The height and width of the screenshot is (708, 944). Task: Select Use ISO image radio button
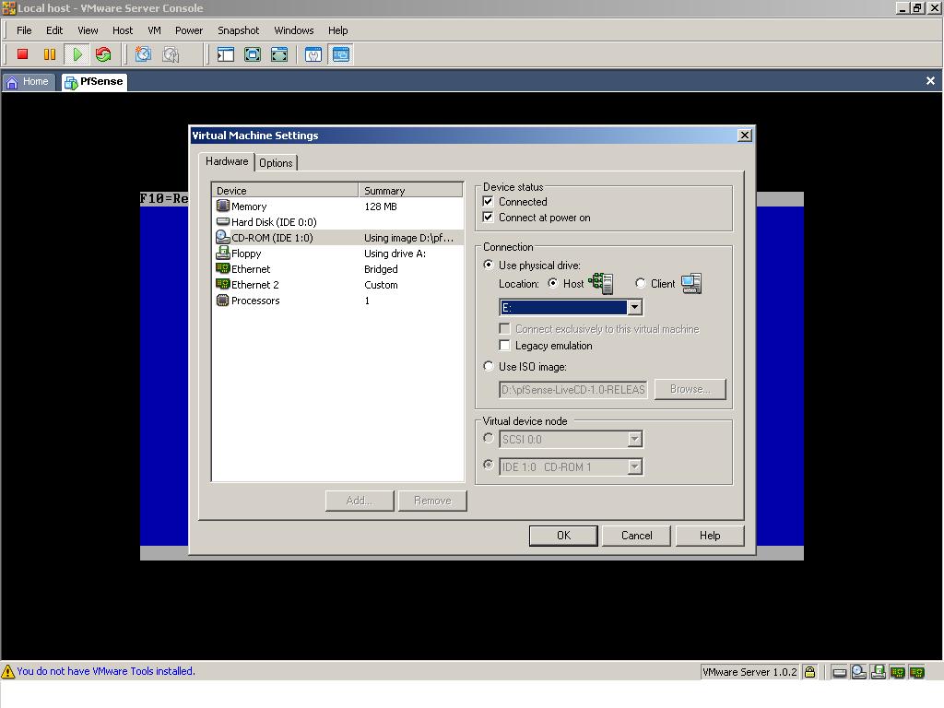coord(489,367)
